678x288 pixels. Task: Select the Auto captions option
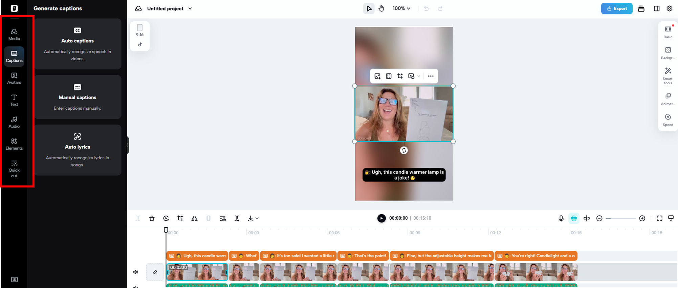78,44
